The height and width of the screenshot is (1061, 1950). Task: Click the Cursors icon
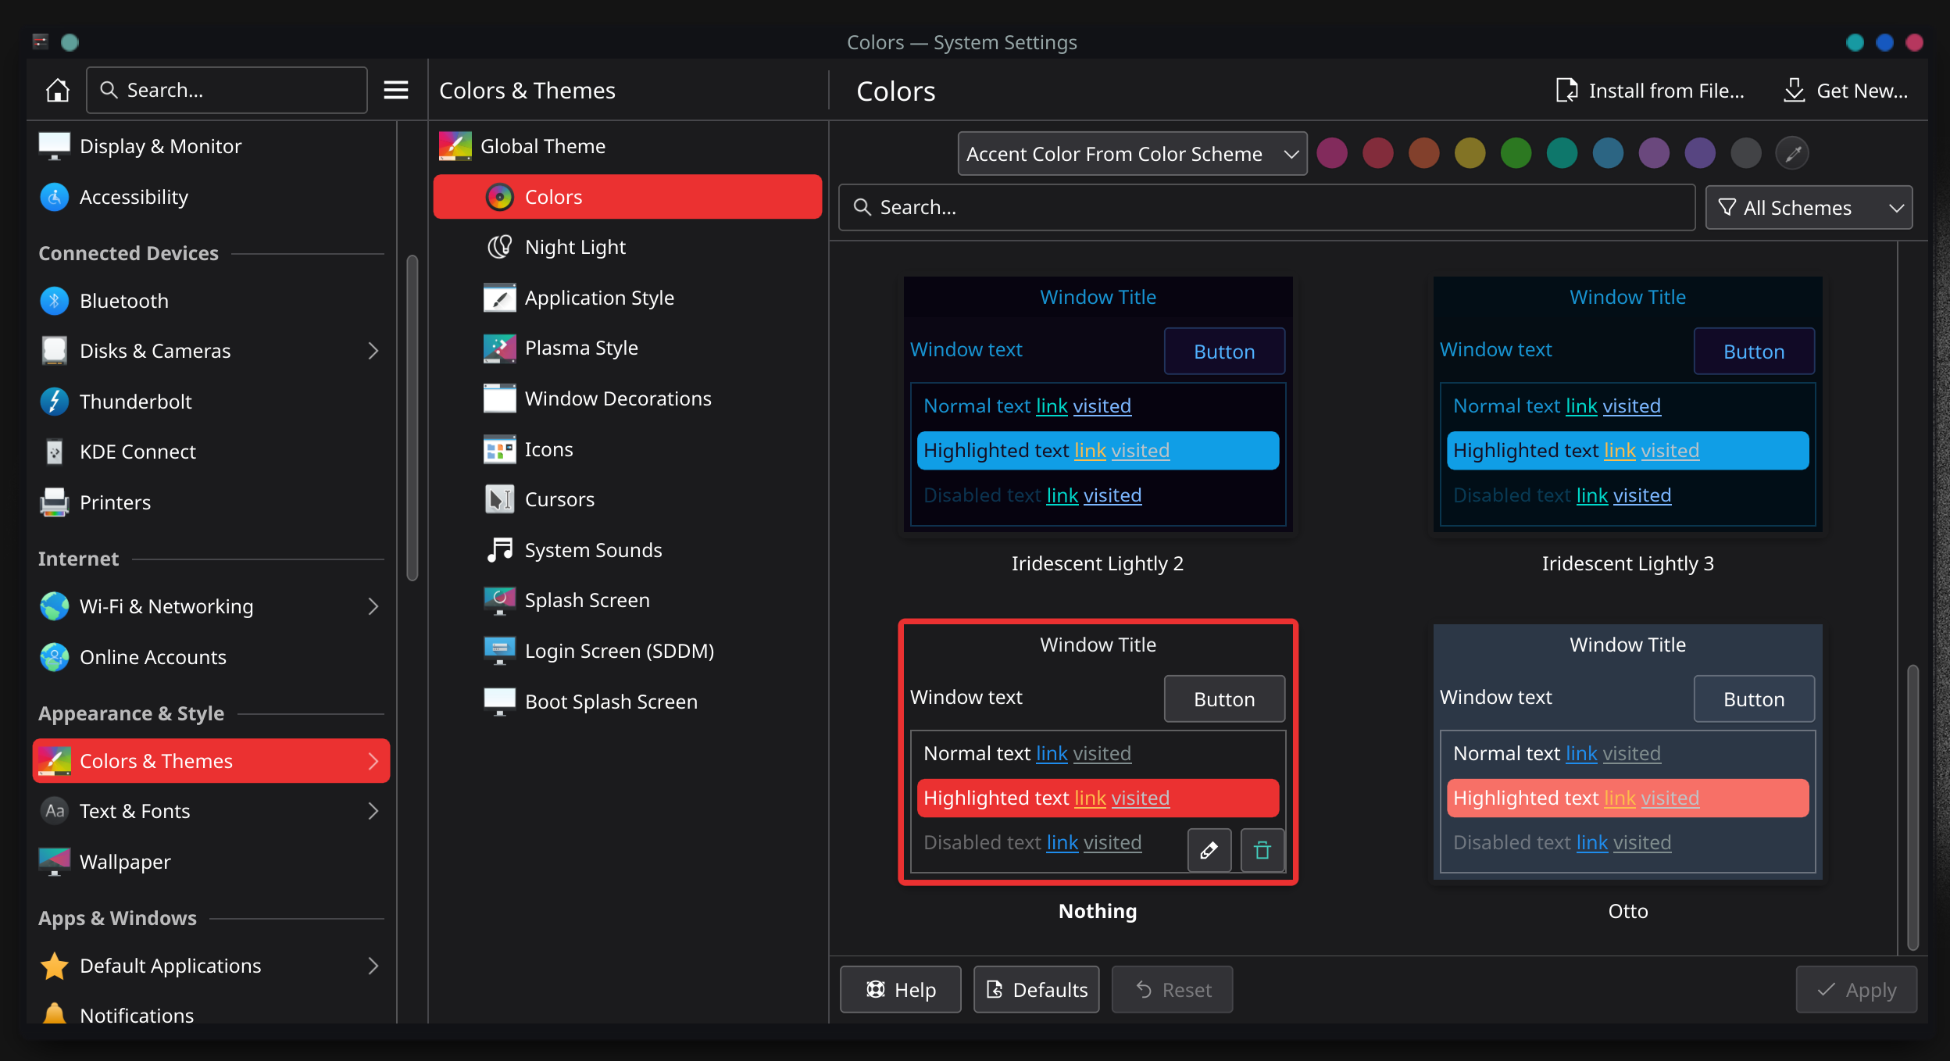pyautogui.click(x=499, y=499)
